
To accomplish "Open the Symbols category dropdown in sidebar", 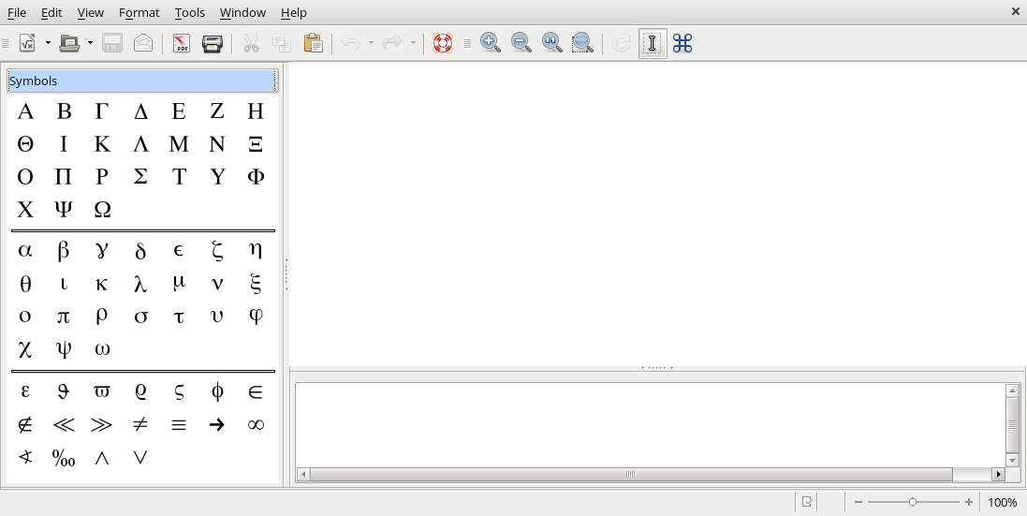I will pyautogui.click(x=143, y=81).
